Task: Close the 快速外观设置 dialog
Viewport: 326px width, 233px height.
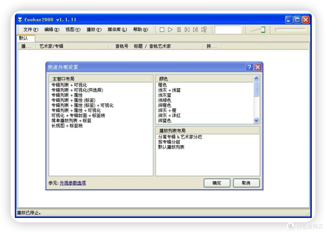Action: (x=258, y=67)
